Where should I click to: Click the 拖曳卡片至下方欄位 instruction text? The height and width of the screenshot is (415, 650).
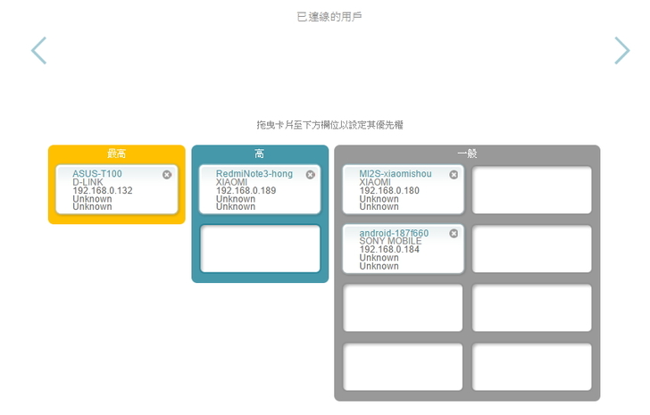(329, 125)
